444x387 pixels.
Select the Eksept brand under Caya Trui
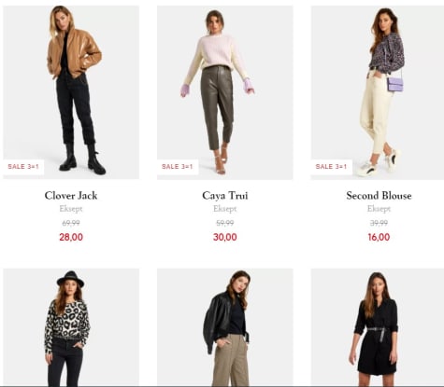[225, 209]
